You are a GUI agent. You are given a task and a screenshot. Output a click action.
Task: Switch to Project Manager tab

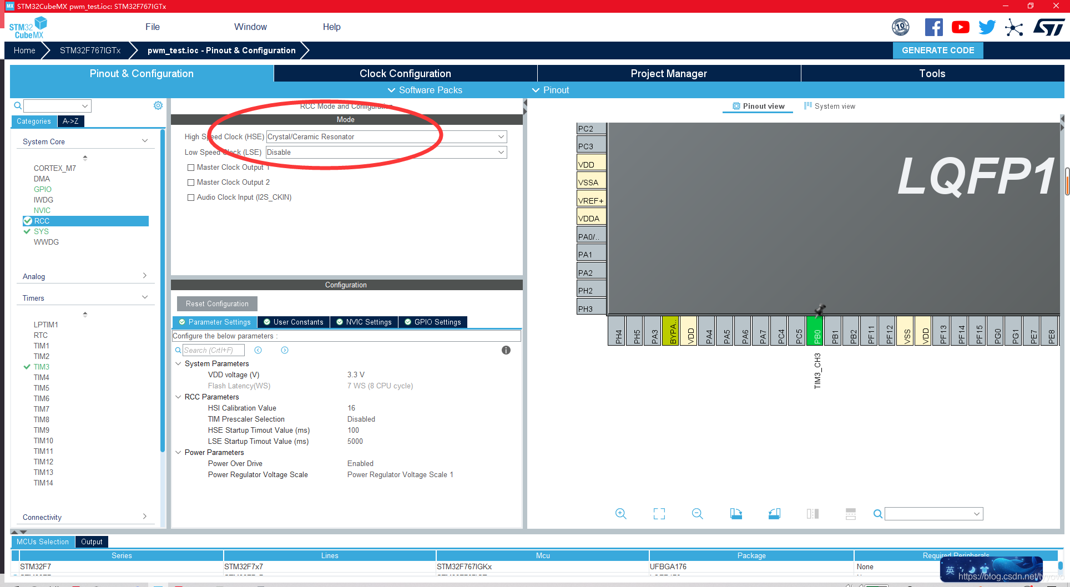669,73
